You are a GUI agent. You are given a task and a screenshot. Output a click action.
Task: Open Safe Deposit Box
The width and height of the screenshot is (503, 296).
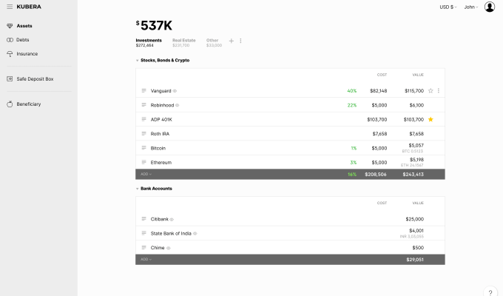coord(35,79)
